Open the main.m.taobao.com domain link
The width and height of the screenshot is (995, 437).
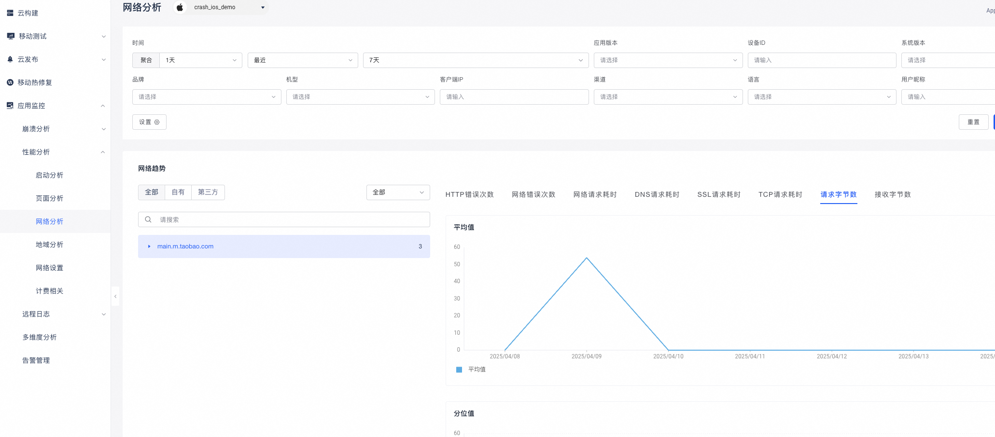point(185,246)
